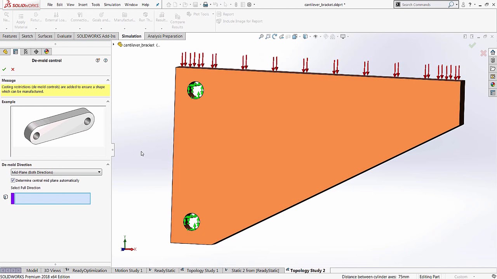Click the Home icon in title toolbar

click(x=169, y=5)
